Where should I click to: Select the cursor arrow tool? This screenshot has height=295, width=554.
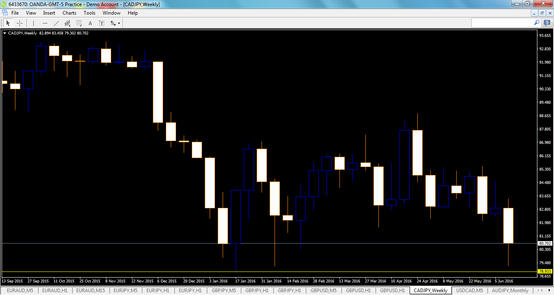tap(8, 23)
